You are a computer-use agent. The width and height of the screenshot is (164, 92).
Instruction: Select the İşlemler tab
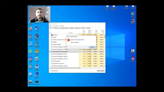[51, 28]
